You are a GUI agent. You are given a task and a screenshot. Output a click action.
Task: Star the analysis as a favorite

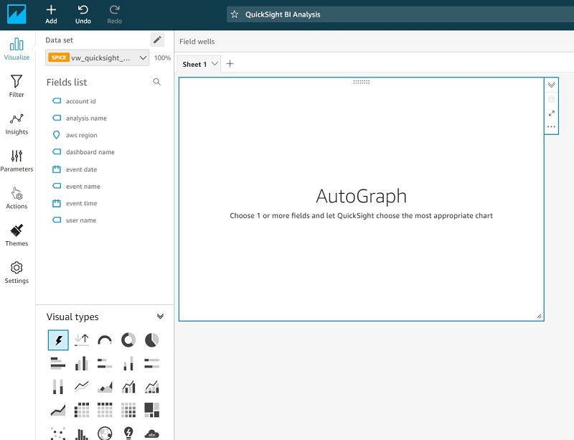tap(235, 14)
